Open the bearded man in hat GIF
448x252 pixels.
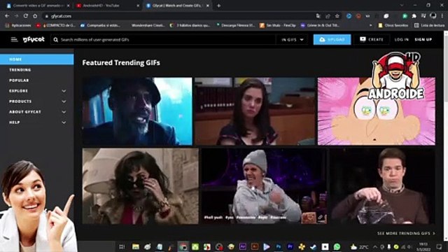tap(137, 111)
